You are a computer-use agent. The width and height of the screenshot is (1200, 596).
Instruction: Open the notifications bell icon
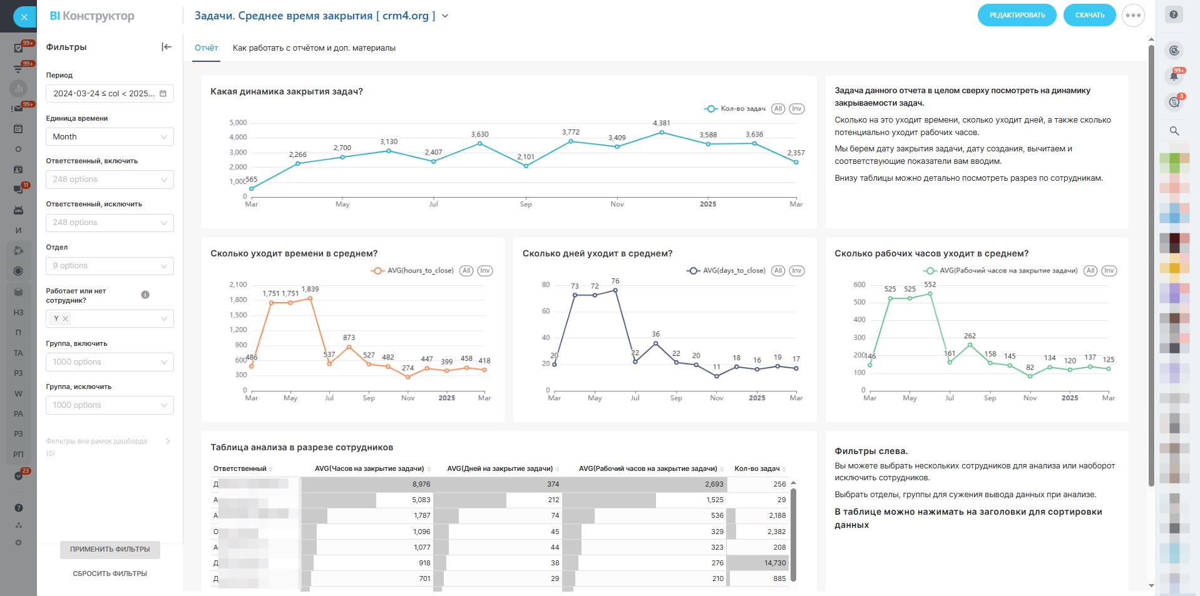click(1174, 76)
